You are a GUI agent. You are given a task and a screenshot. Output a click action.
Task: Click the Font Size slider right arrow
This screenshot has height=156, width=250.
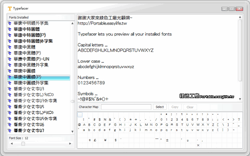click(x=70, y=144)
